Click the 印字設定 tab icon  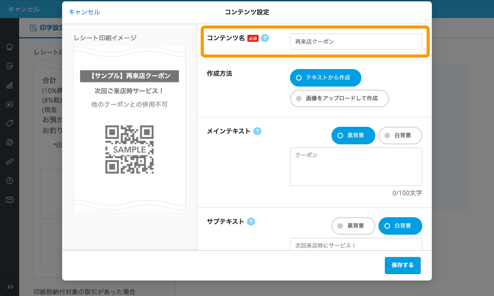pyautogui.click(x=33, y=28)
